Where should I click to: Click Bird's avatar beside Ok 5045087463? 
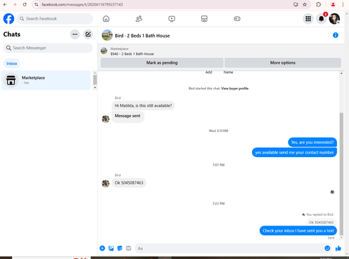pyautogui.click(x=105, y=184)
